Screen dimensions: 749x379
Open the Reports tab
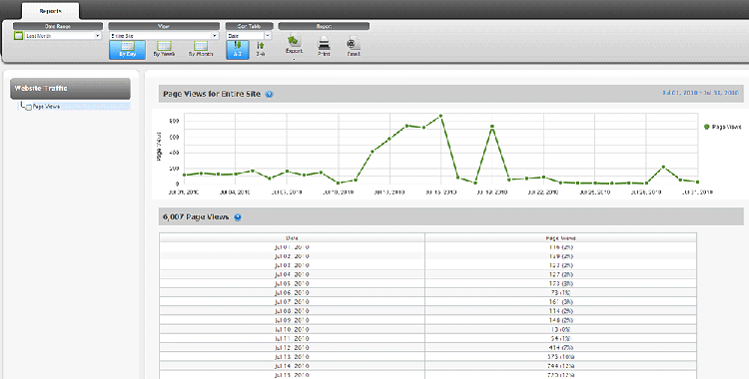click(x=50, y=11)
